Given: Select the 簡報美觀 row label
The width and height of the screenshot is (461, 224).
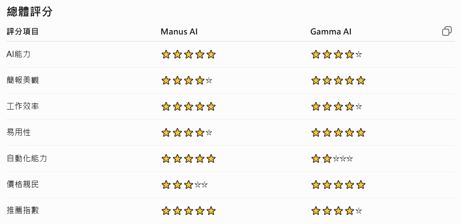Looking at the screenshot, I should [23, 80].
